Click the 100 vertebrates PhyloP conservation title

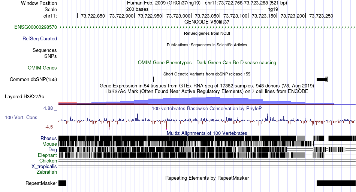[207, 108]
